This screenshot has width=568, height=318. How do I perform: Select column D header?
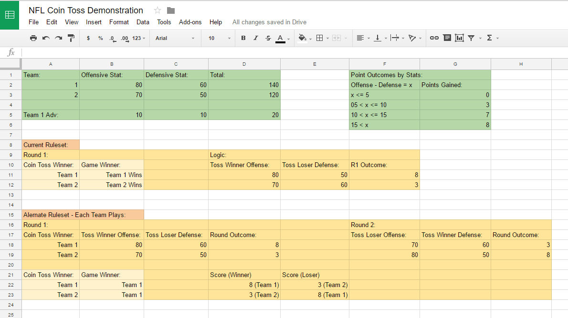[244, 64]
